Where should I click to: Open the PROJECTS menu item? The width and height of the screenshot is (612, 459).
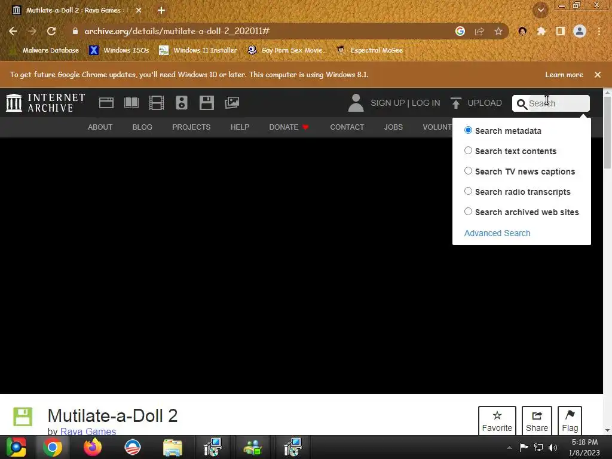pyautogui.click(x=191, y=127)
